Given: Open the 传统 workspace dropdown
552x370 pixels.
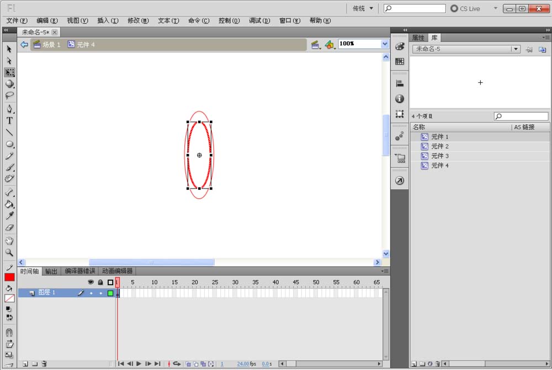Looking at the screenshot, I should [363, 8].
